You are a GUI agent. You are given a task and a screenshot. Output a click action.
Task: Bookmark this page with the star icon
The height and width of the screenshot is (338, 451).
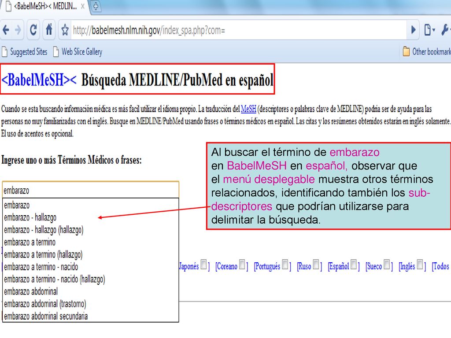coord(65,30)
